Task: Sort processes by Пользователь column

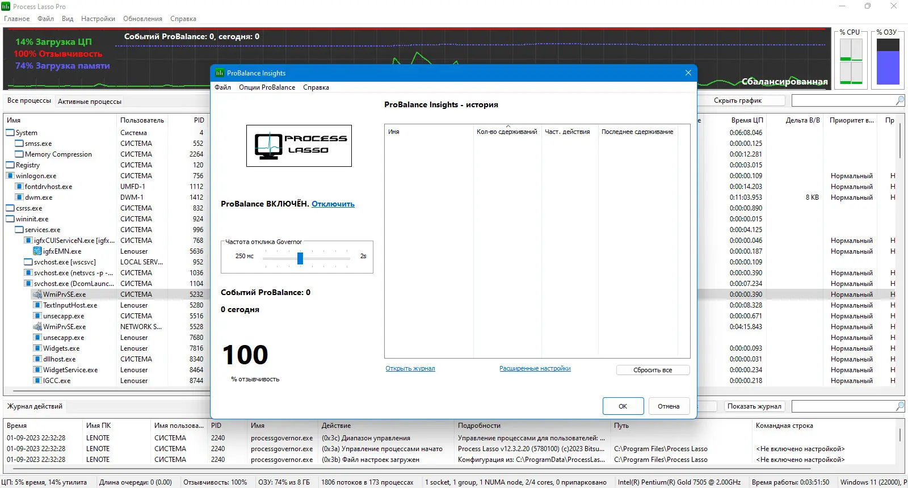Action: point(142,120)
